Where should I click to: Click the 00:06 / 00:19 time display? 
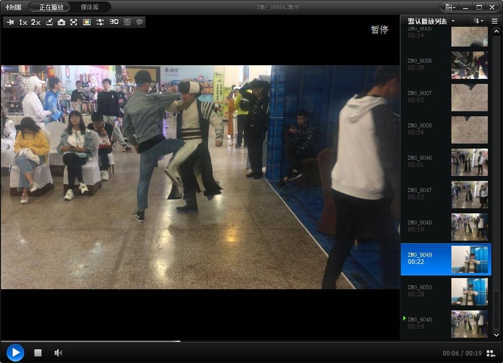coord(462,353)
